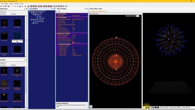Open the Layout menu
The height and width of the screenshot is (110, 195).
[x=12, y=4]
